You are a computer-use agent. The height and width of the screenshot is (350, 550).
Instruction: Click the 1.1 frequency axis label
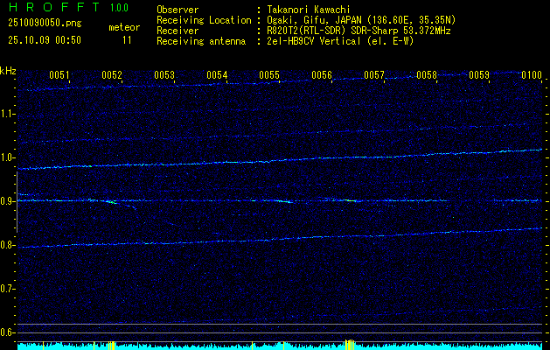tap(8, 114)
